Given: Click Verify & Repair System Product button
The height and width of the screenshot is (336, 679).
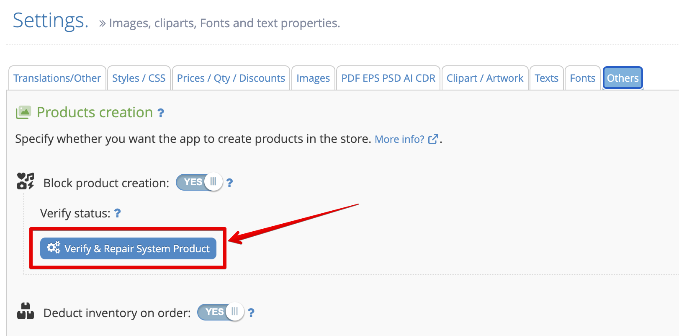Looking at the screenshot, I should pos(128,248).
